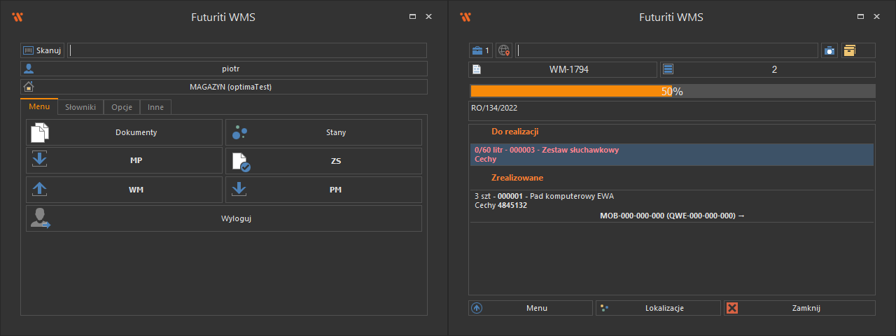
Task: Click the Skanuj barcode scan button
Action: (43, 50)
